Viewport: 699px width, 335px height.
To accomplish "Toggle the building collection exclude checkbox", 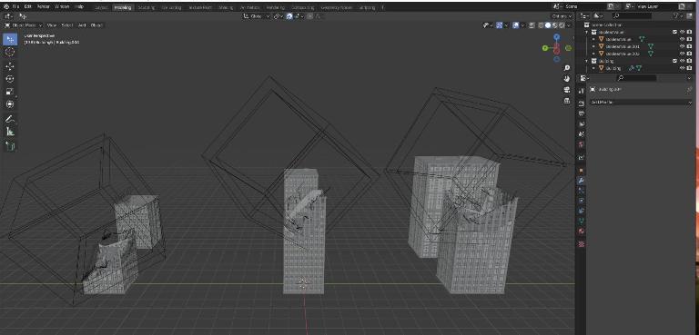I will (x=675, y=61).
